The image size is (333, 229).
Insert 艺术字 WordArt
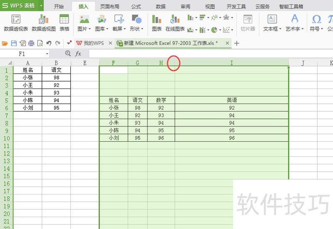click(x=295, y=23)
